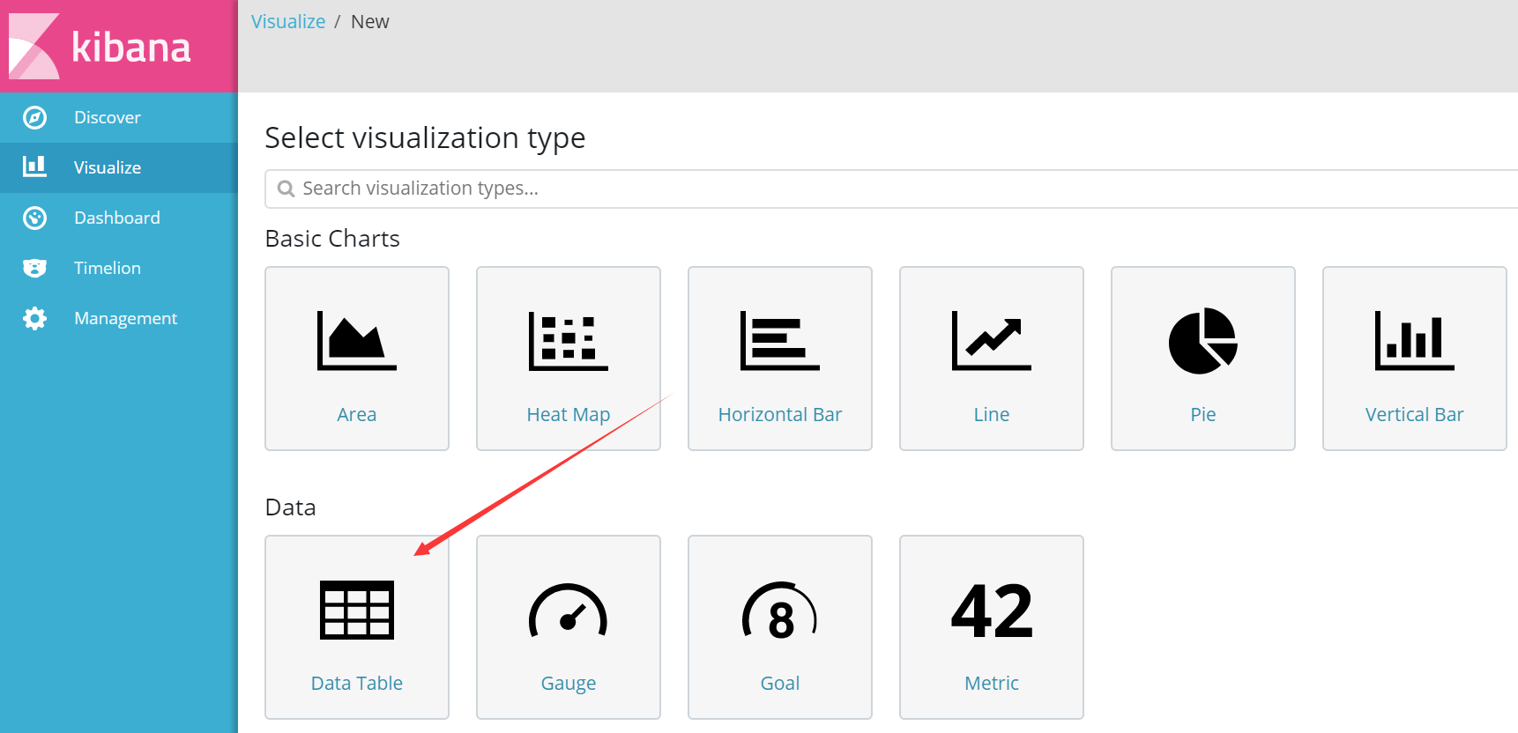Click the New breadcrumb item

[369, 21]
